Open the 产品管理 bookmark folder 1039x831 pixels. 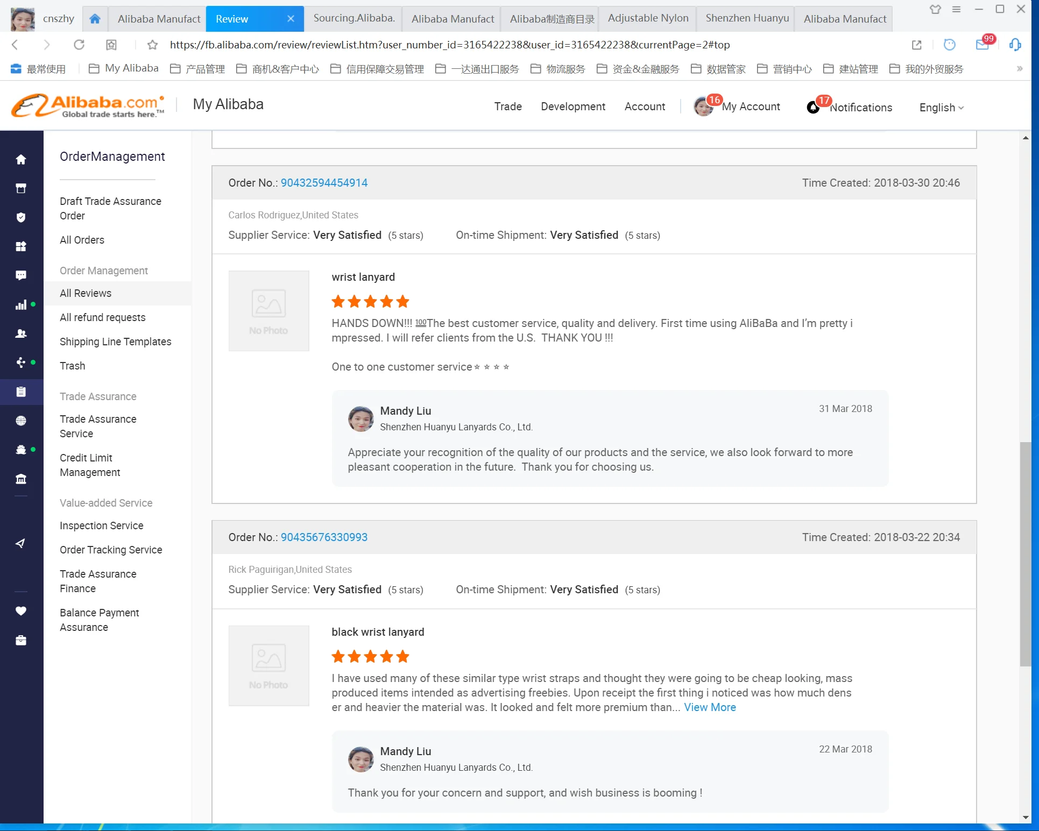coord(198,69)
